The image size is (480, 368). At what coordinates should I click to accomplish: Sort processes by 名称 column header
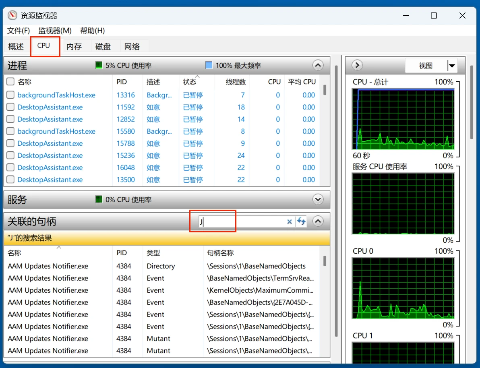25,82
